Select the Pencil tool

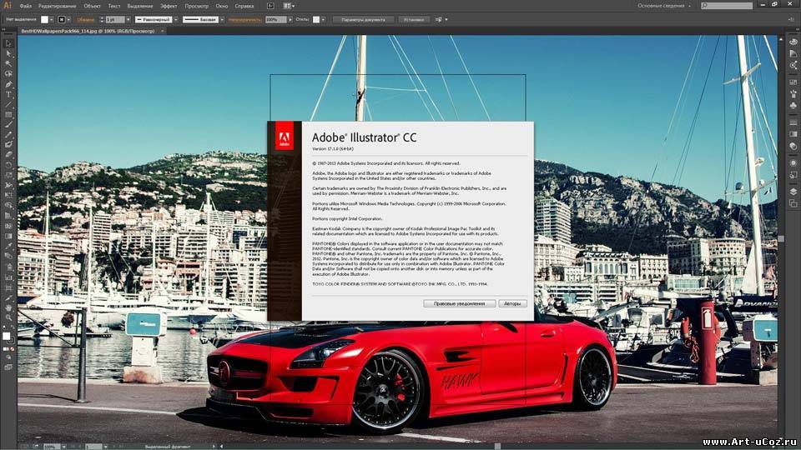coord(8,136)
